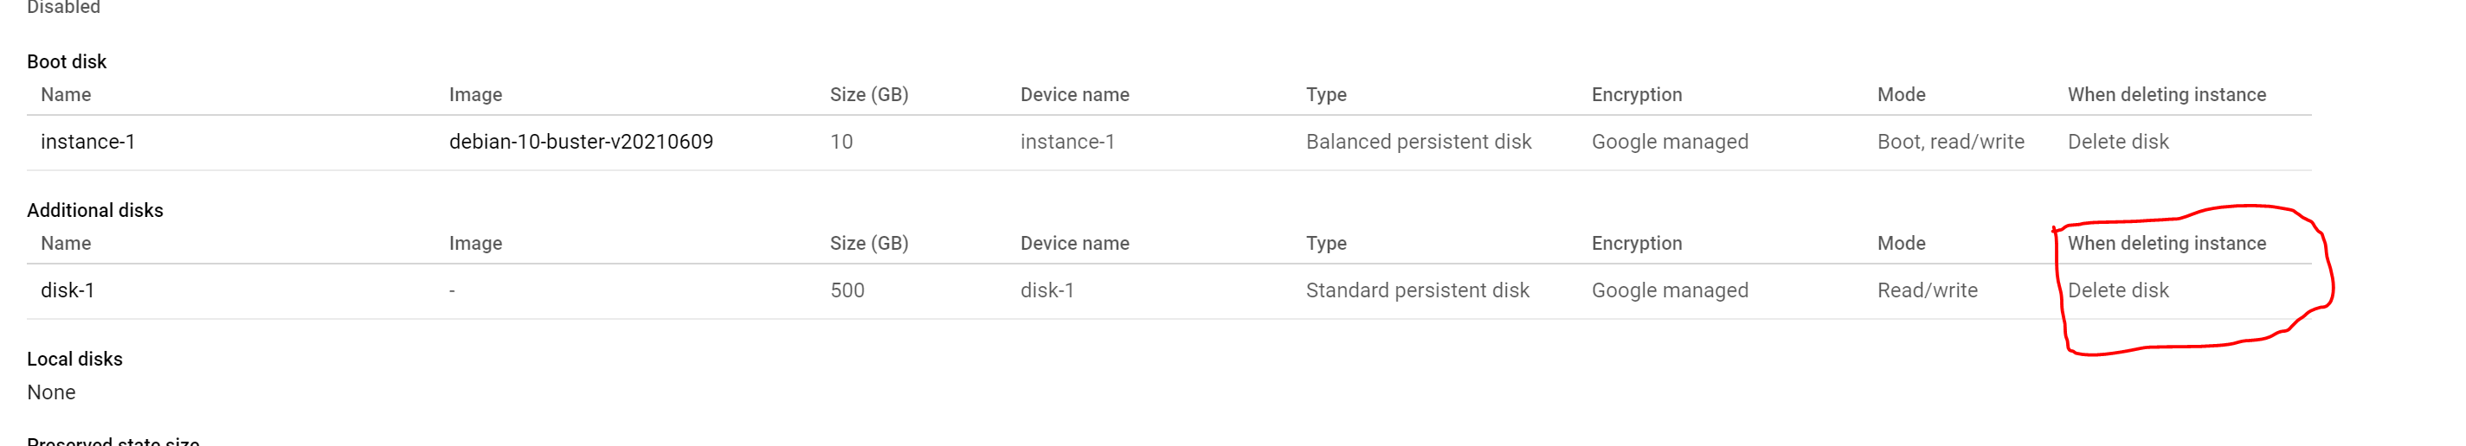Image resolution: width=2466 pixels, height=446 pixels.
Task: Click the instance-1 device name cell
Action: tap(1066, 143)
